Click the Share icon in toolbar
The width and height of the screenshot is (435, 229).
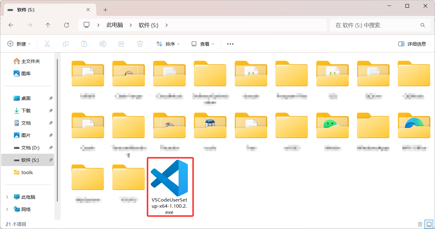[121, 44]
